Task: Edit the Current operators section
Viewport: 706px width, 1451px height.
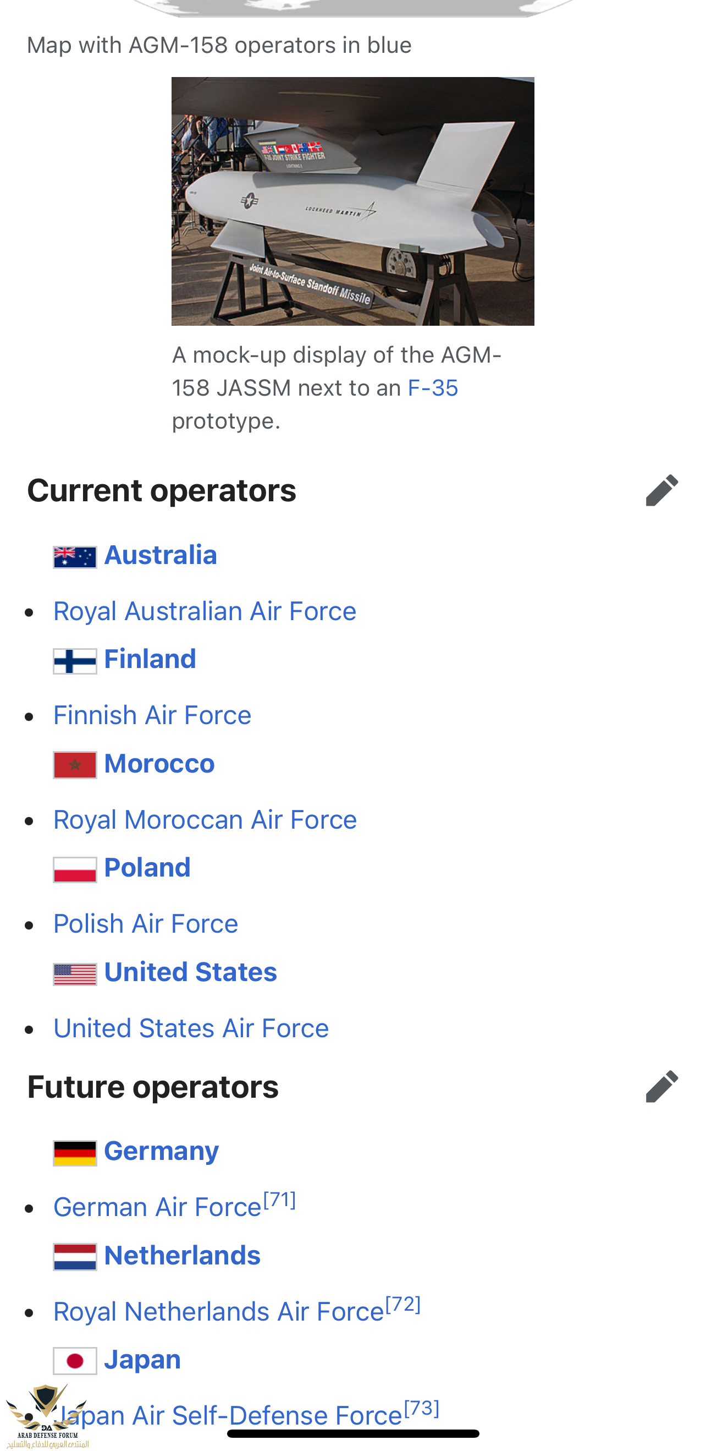Action: click(661, 490)
